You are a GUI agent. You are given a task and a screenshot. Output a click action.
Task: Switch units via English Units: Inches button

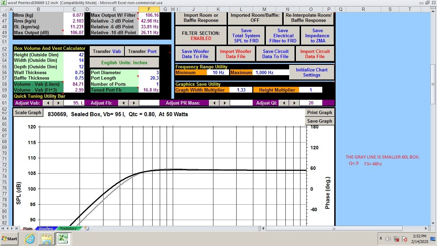tap(124, 63)
